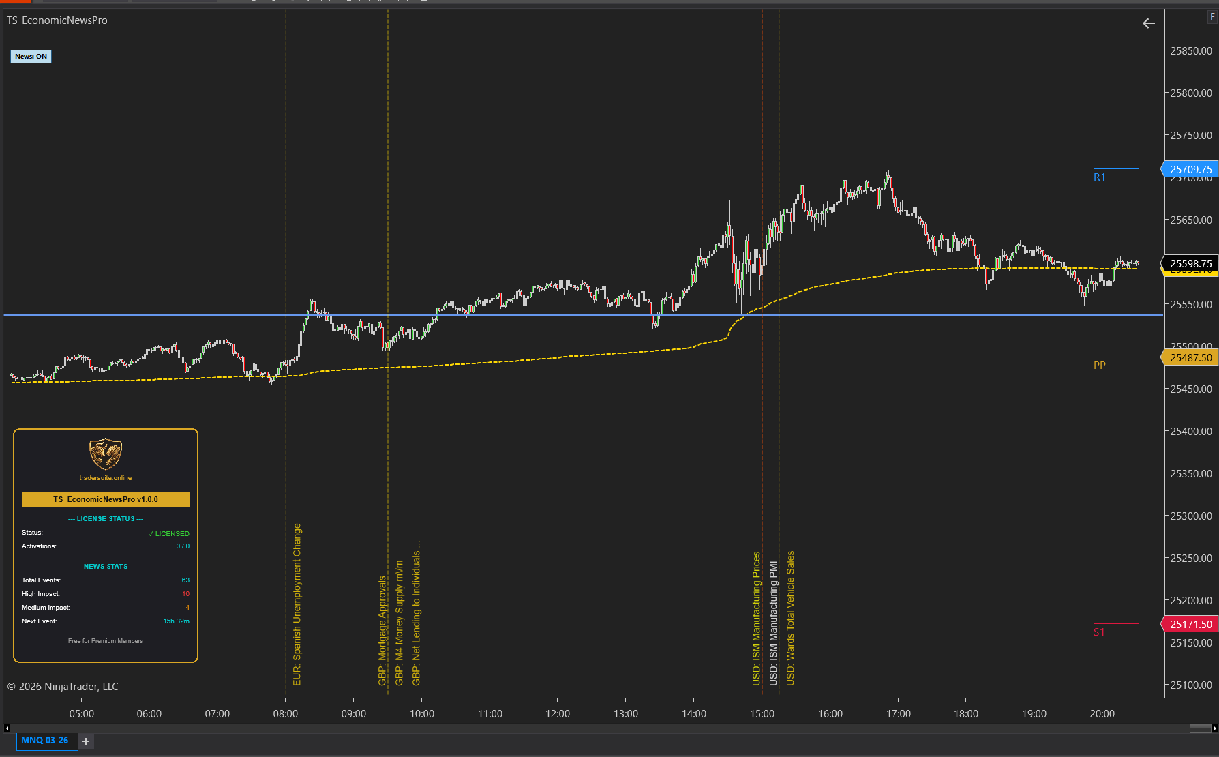Click the F fixed-scale button on price axis

coord(1212,17)
